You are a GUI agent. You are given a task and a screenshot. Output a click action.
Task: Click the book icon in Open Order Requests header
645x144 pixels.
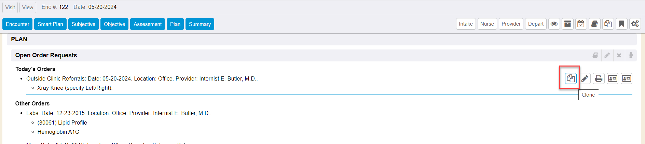click(595, 55)
